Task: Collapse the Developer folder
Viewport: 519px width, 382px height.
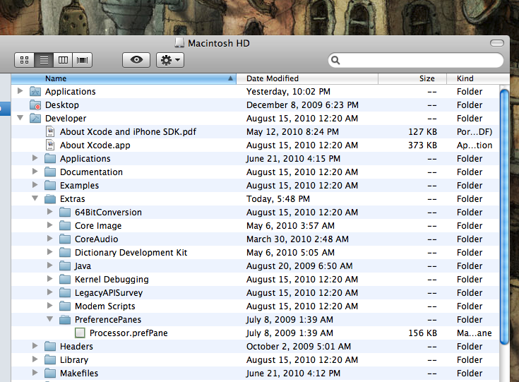Action: 20,117
